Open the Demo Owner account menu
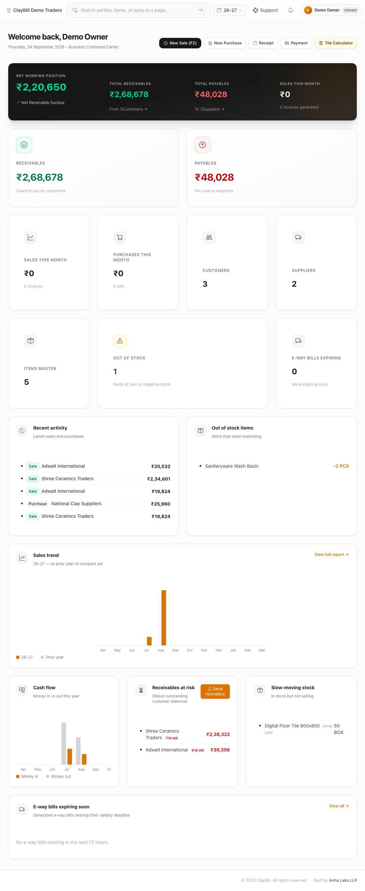Screen dimensions: 365x891 point(331,11)
